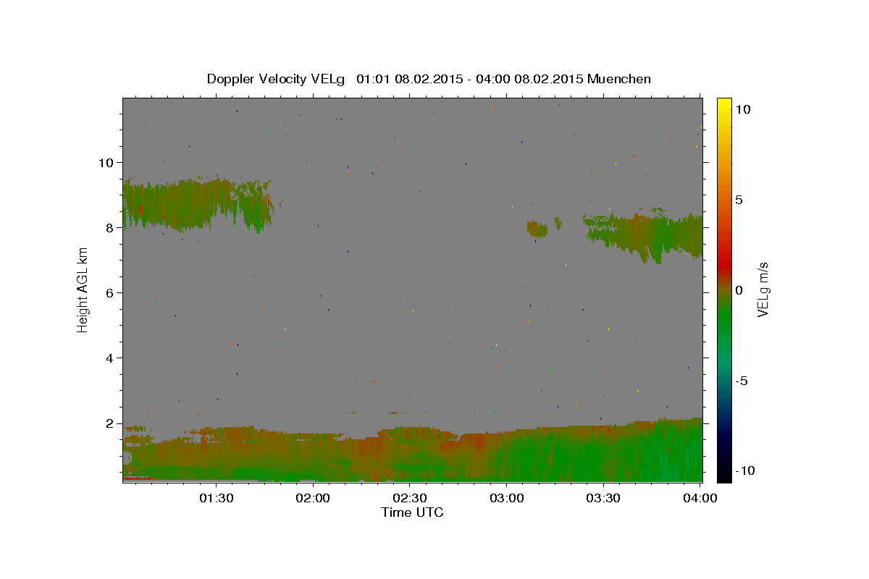Click the colorbar value 10 label
This screenshot has width=869, height=579.
(x=743, y=109)
